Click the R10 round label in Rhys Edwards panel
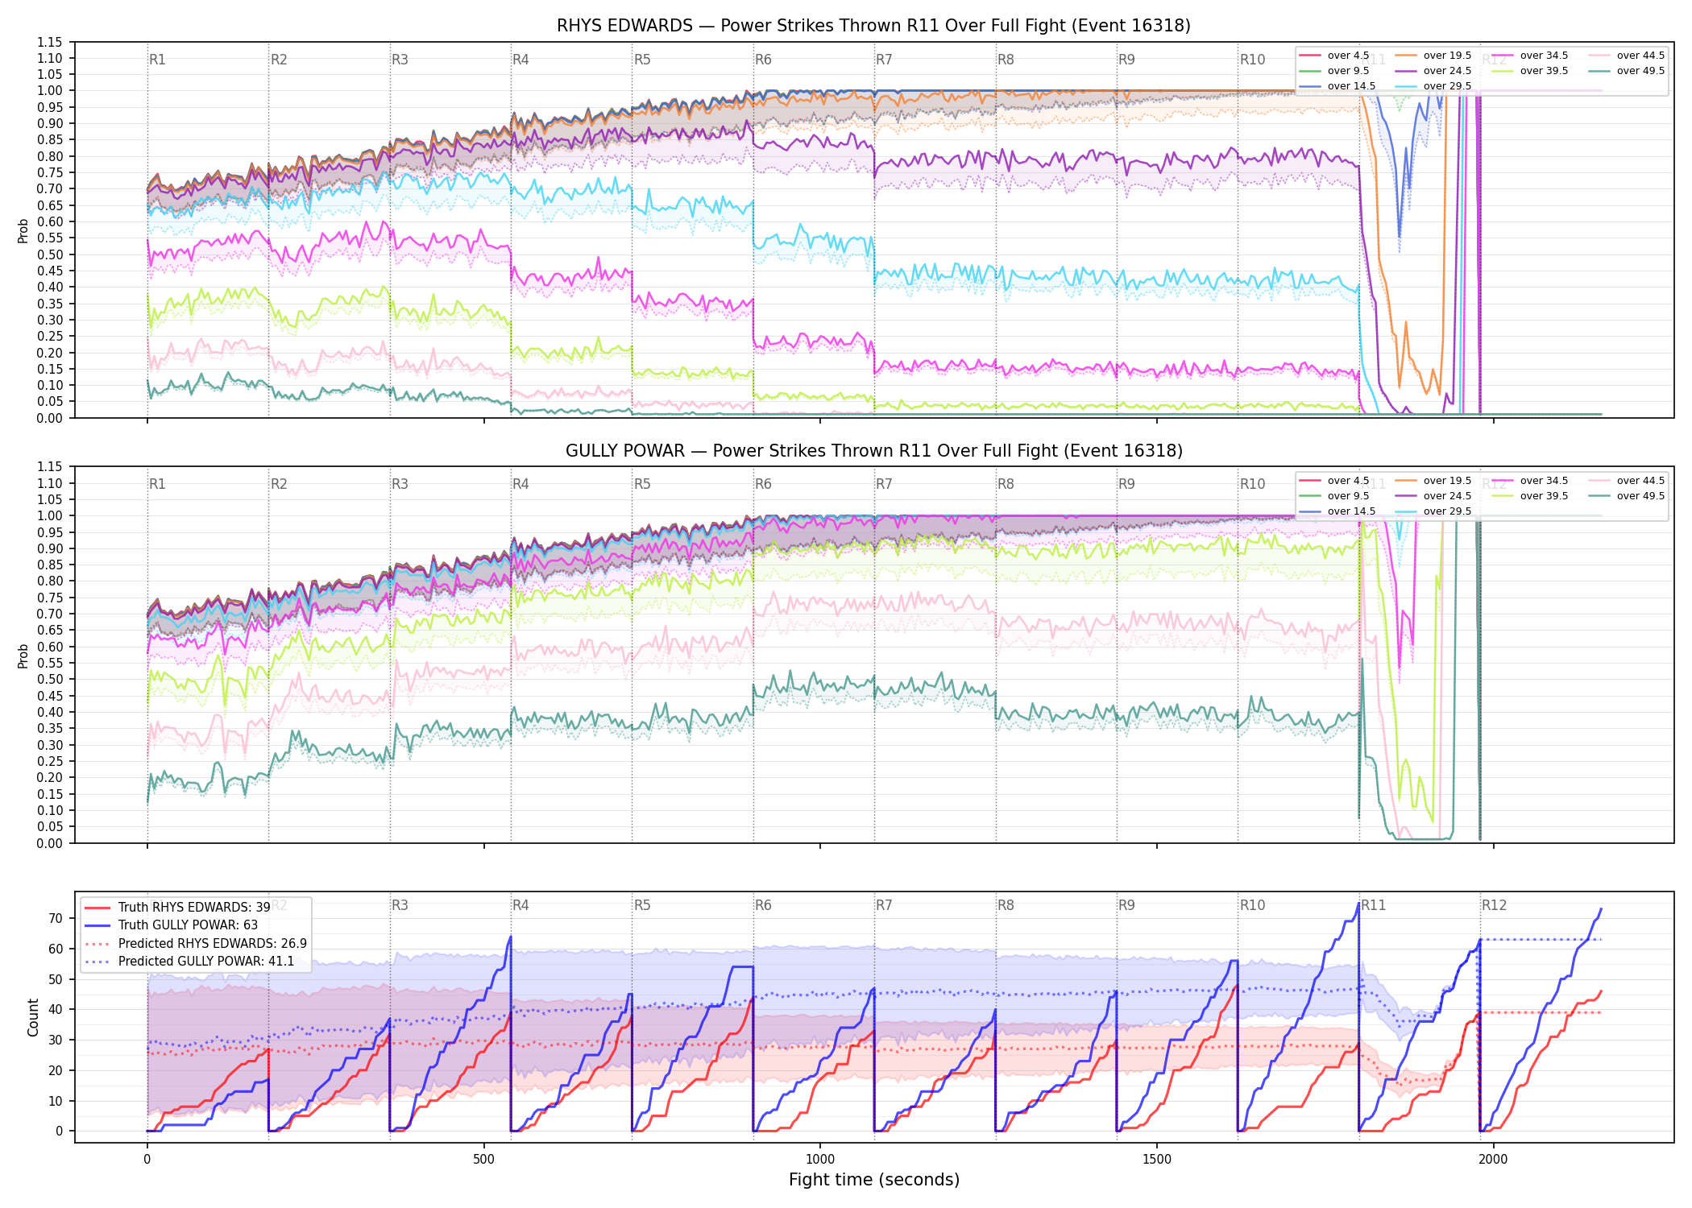Screen dimensions: 1692x1208 pyautogui.click(x=1252, y=60)
